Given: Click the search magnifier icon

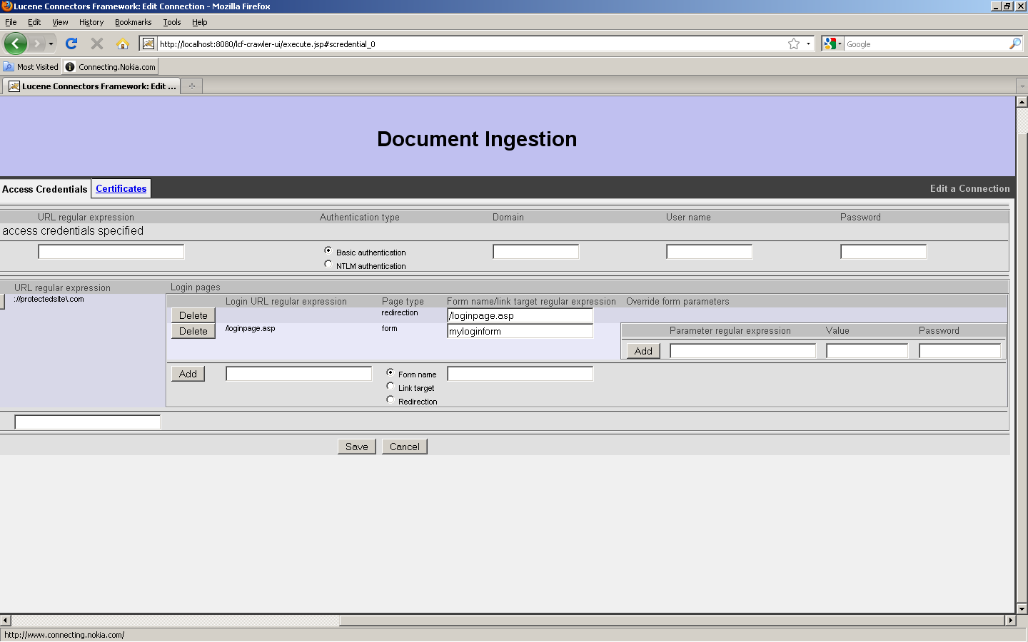Looking at the screenshot, I should [1014, 44].
